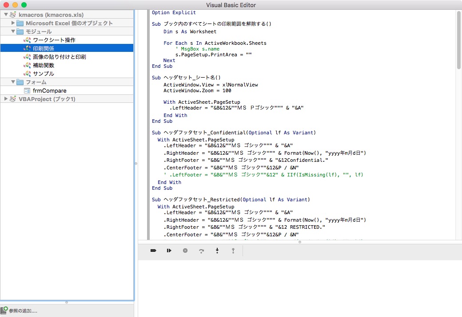The image size is (462, 317).
Task: Click the 補助関数 module icon
Action: [x=27, y=65]
